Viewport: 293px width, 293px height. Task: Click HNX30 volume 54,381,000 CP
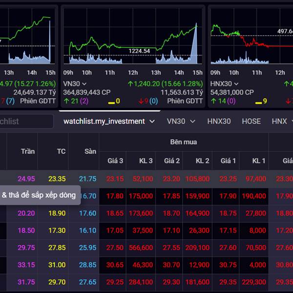tap(232, 92)
